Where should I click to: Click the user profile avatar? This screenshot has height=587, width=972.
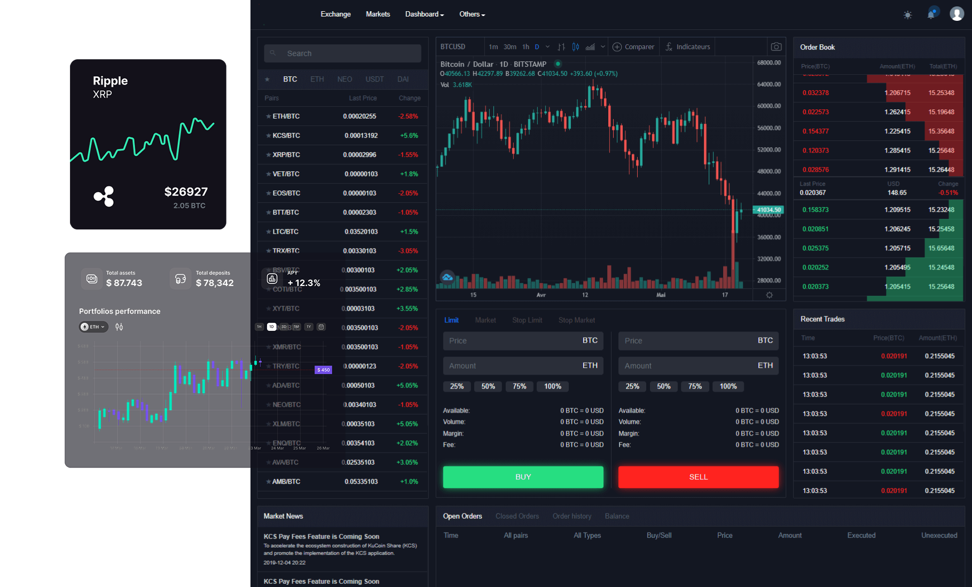tap(957, 13)
